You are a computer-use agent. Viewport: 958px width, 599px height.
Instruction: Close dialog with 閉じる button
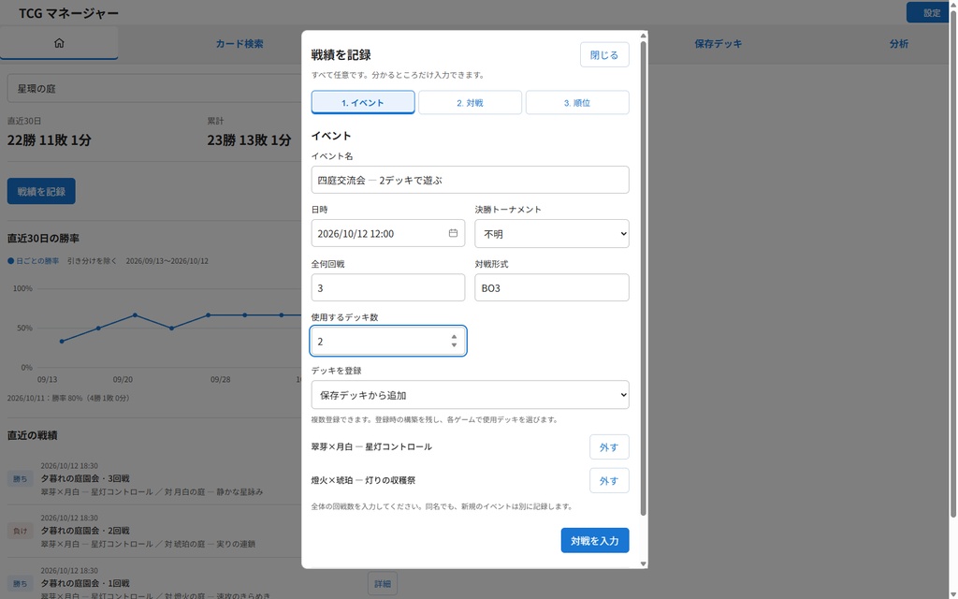click(x=604, y=55)
